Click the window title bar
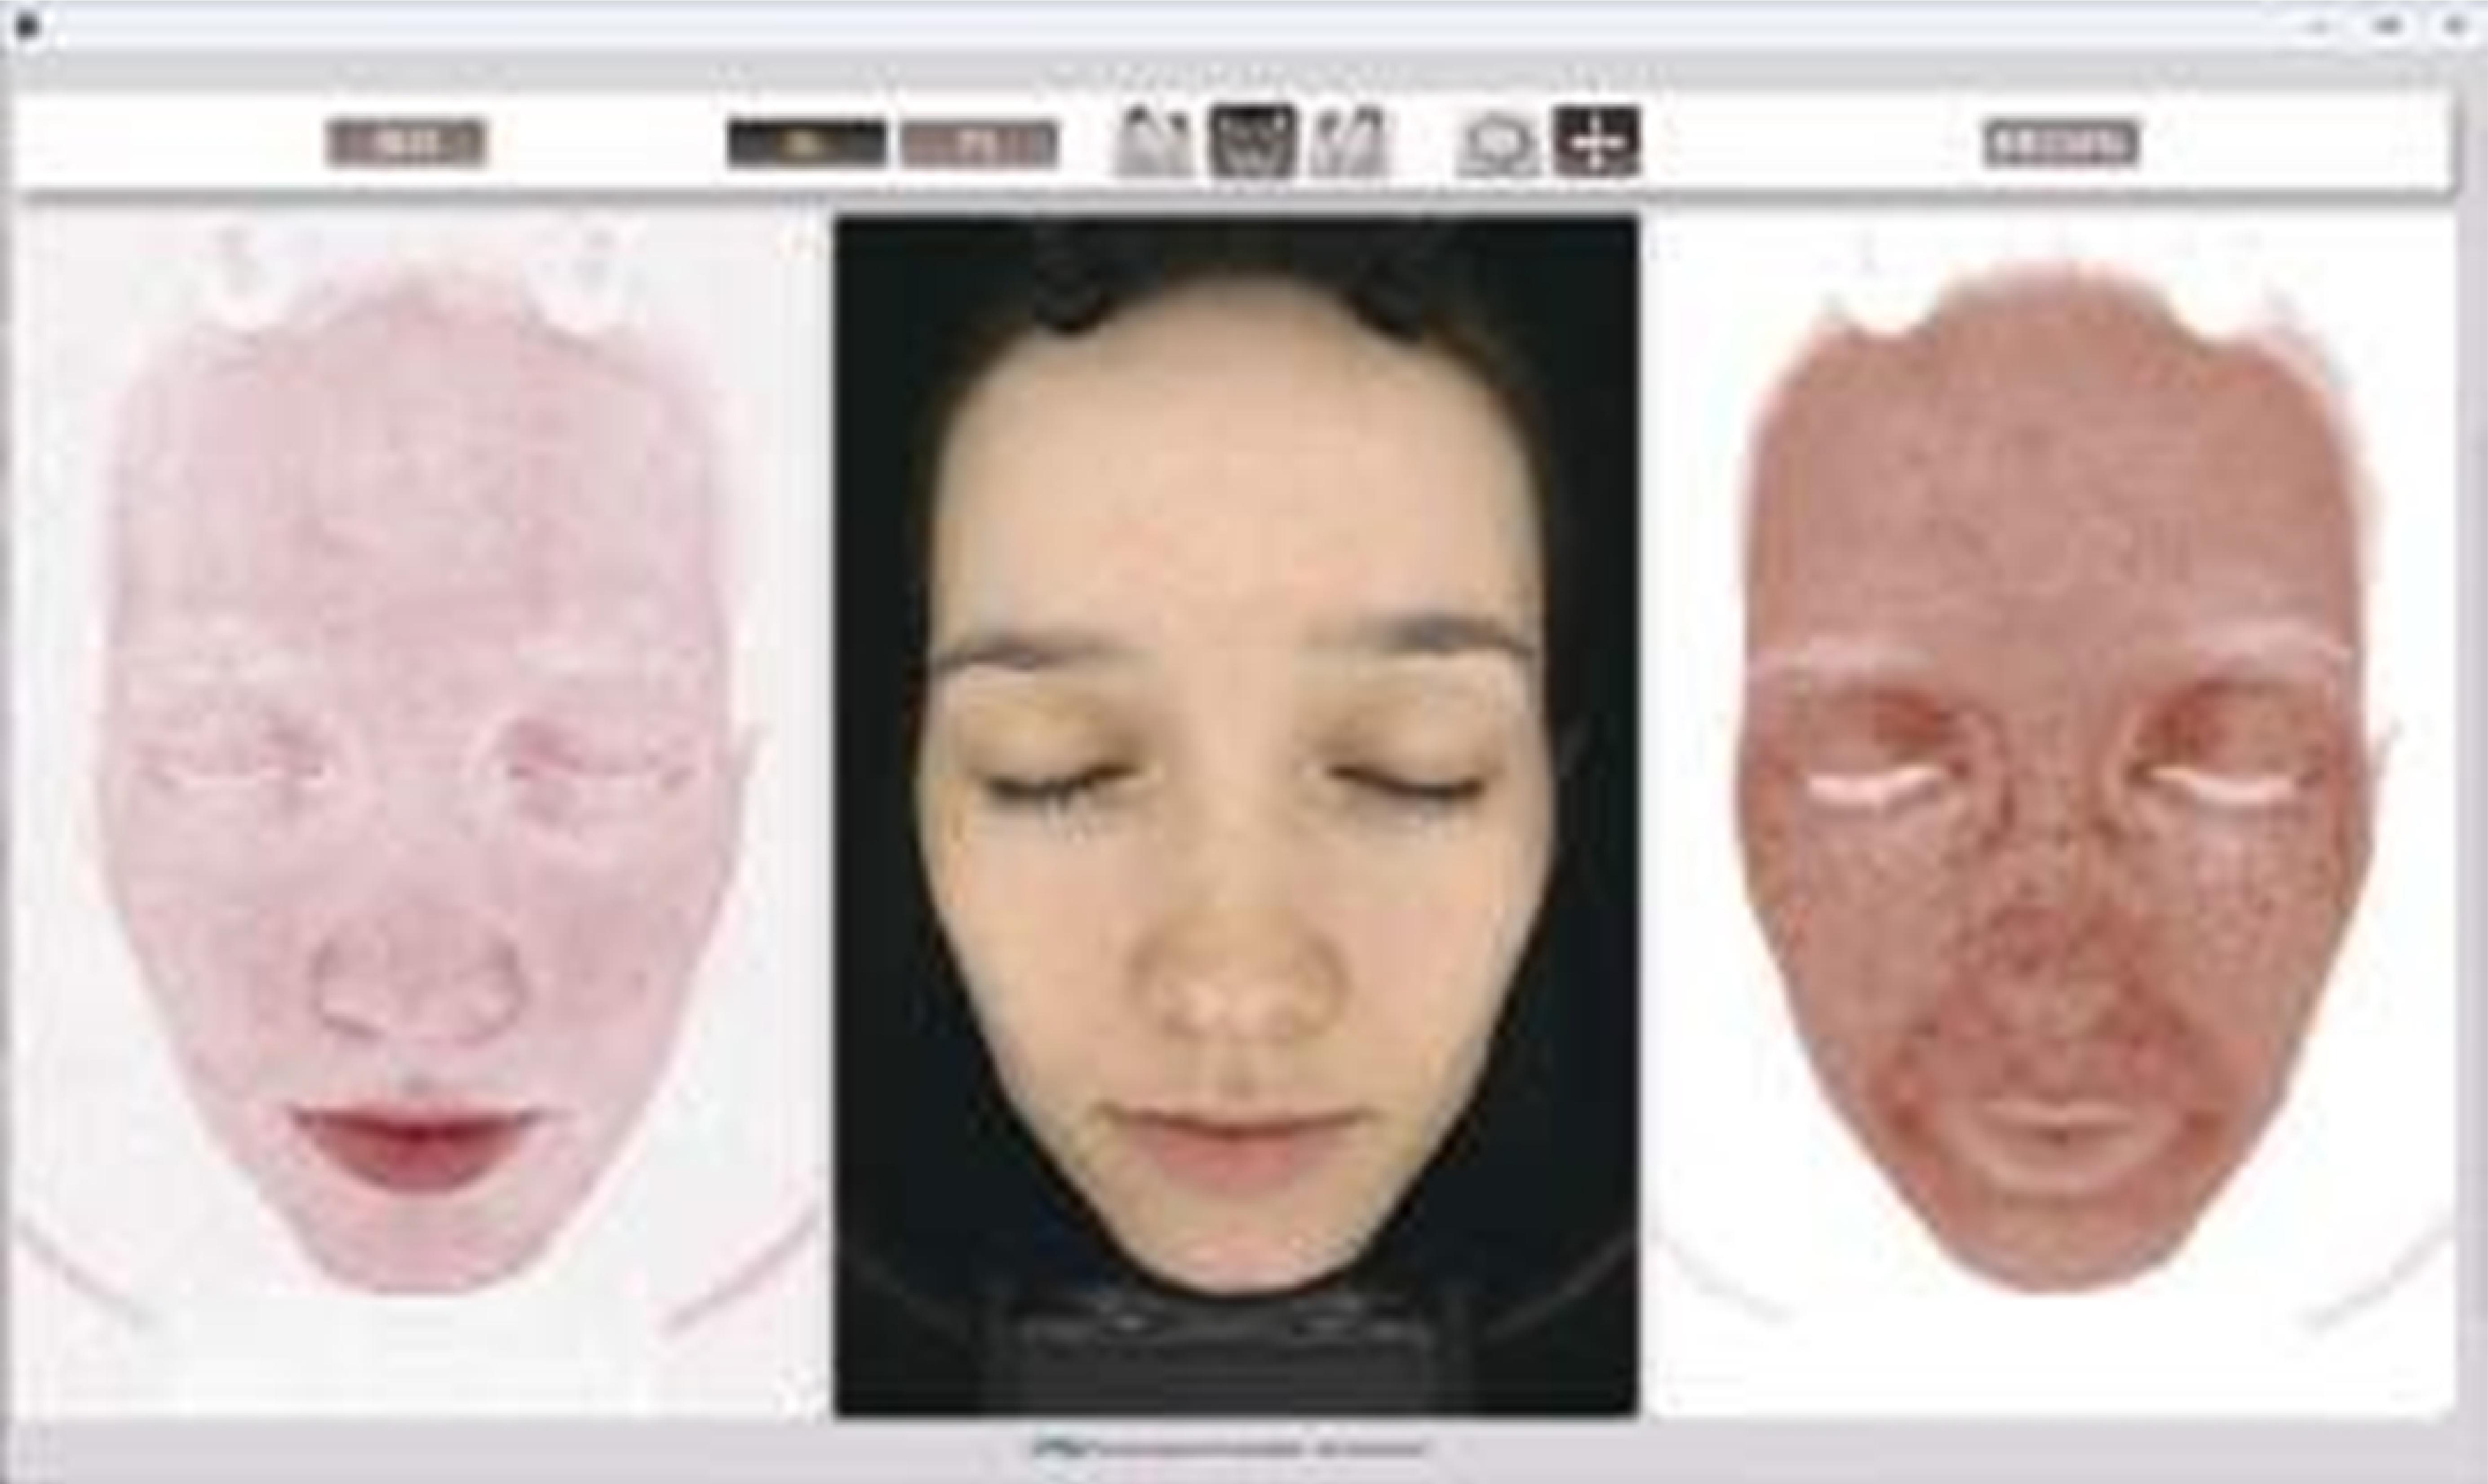Image resolution: width=2488 pixels, height=1484 pixels. 1200,27
